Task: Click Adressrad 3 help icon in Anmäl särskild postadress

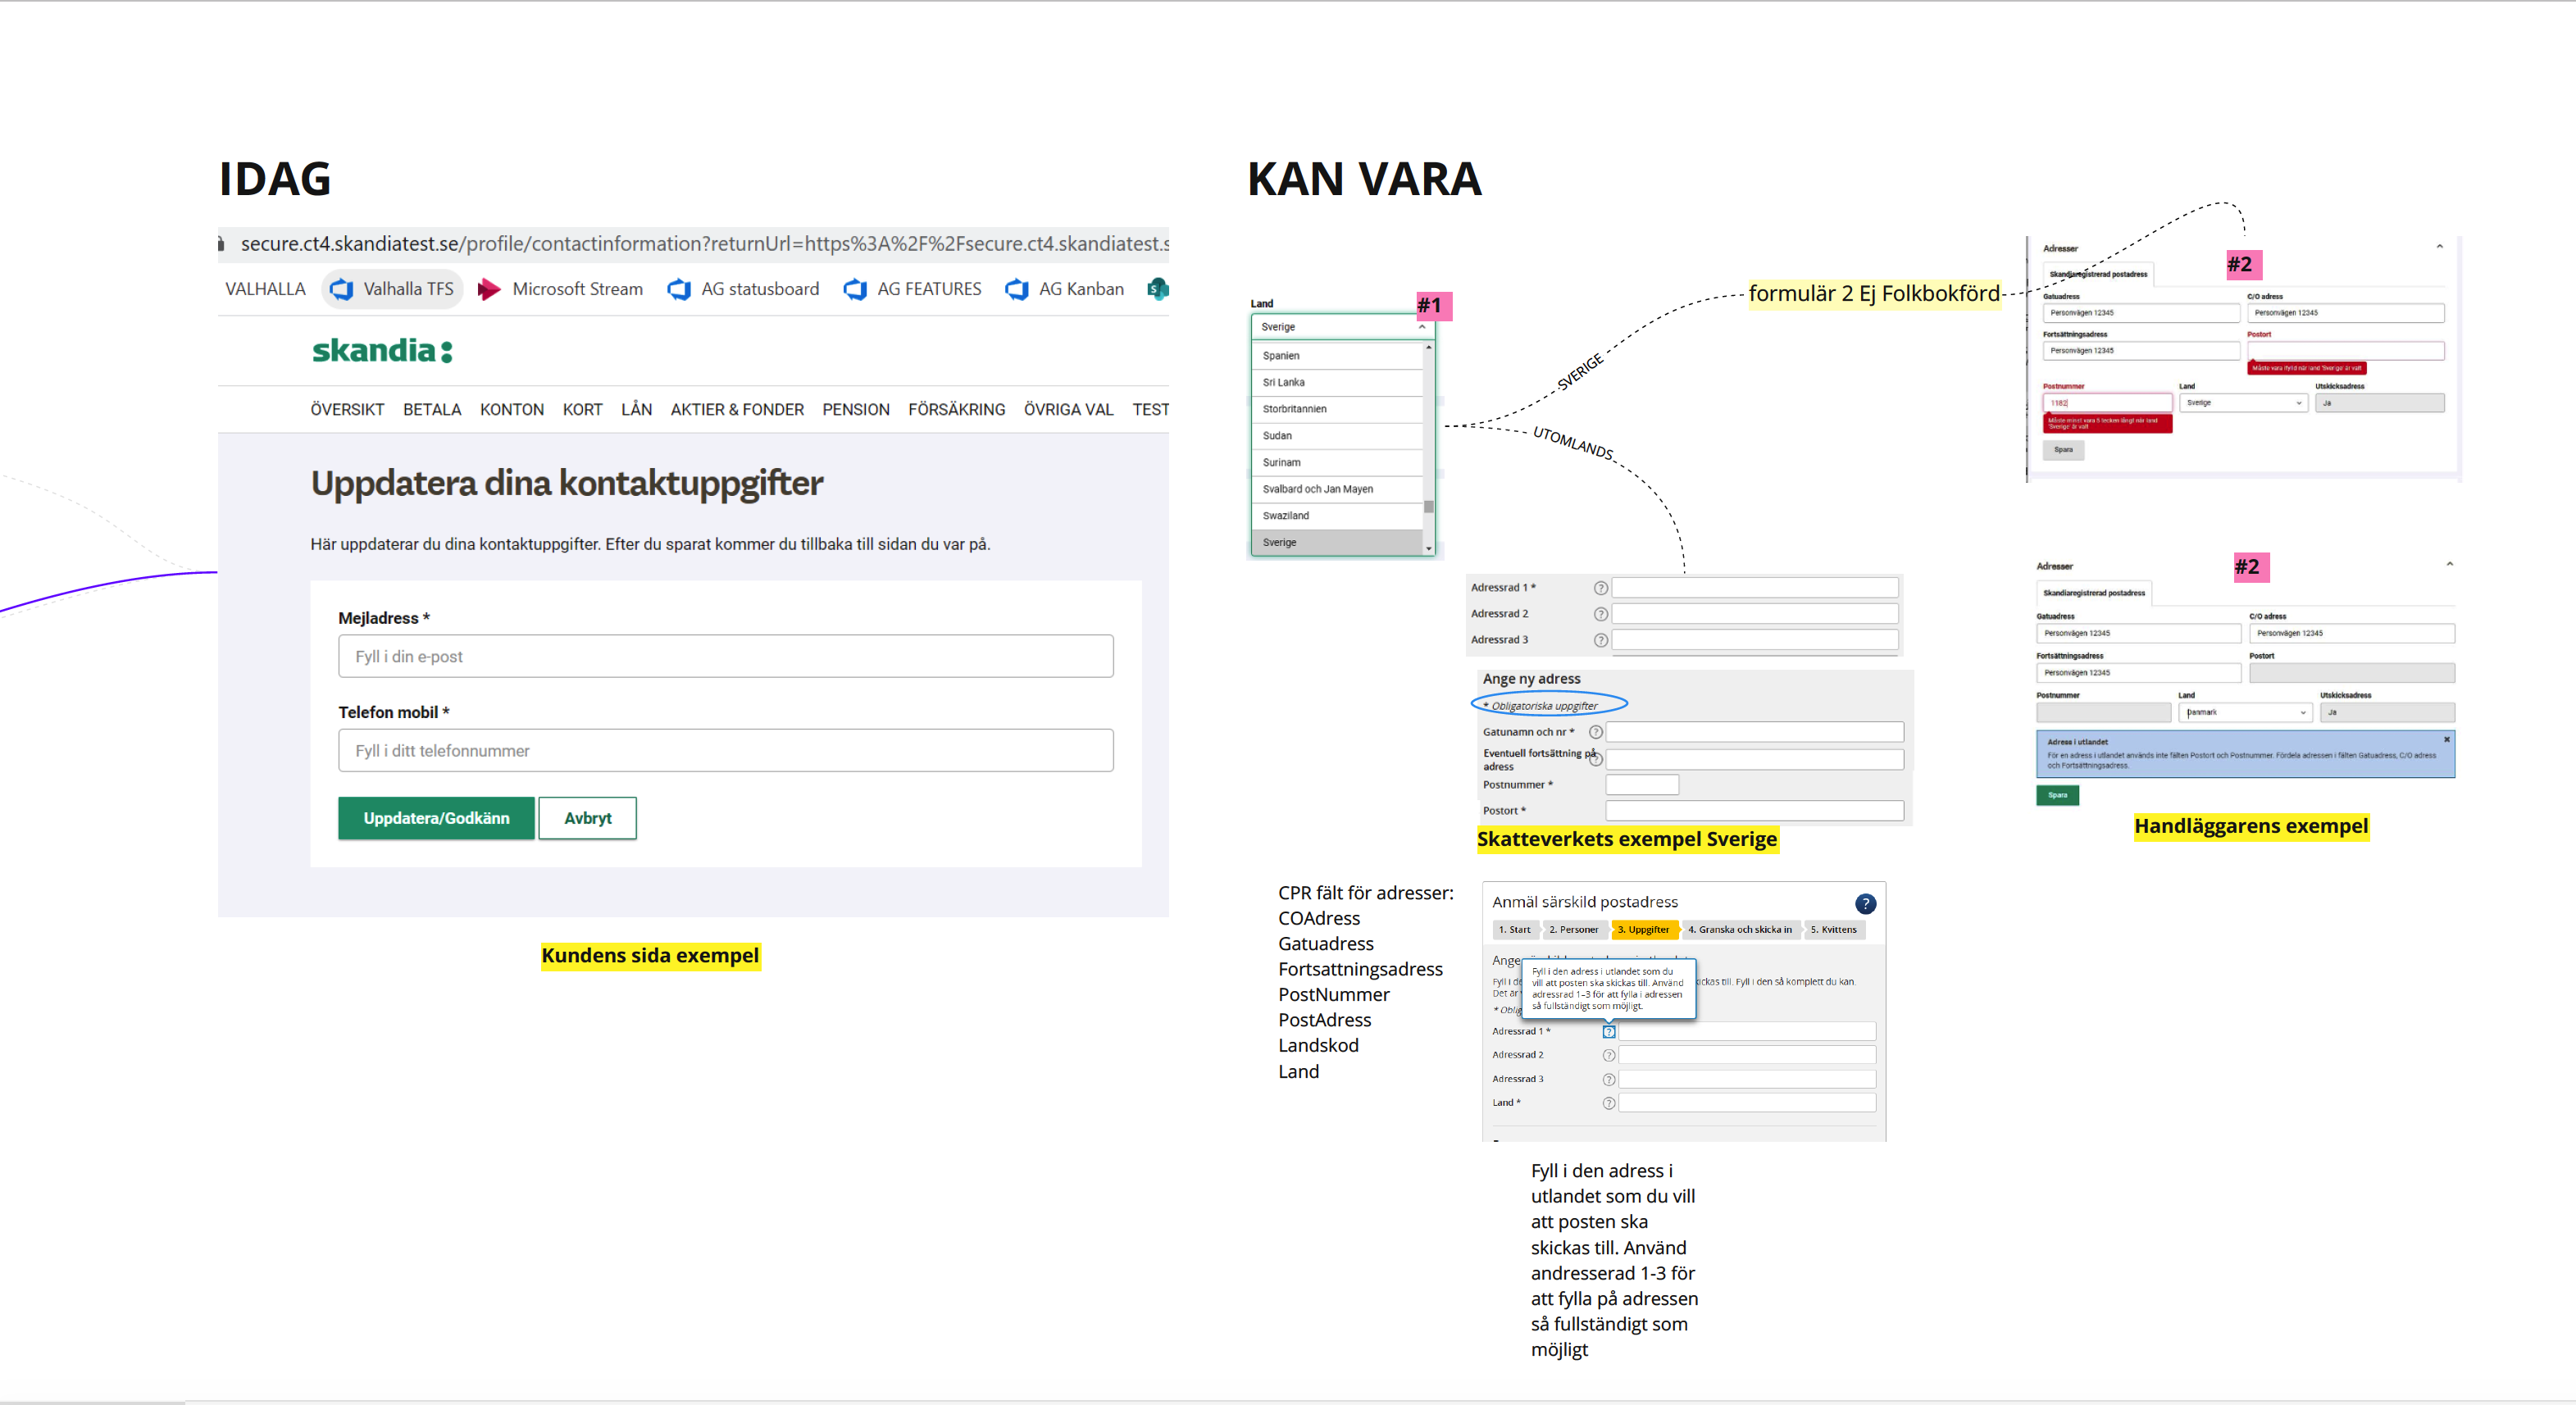Action: [x=1608, y=1079]
